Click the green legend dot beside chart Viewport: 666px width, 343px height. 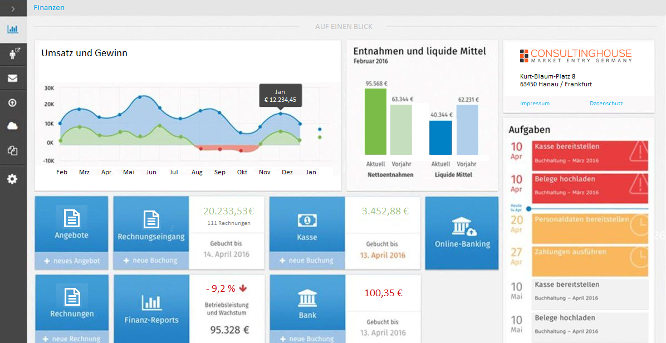[x=320, y=137]
